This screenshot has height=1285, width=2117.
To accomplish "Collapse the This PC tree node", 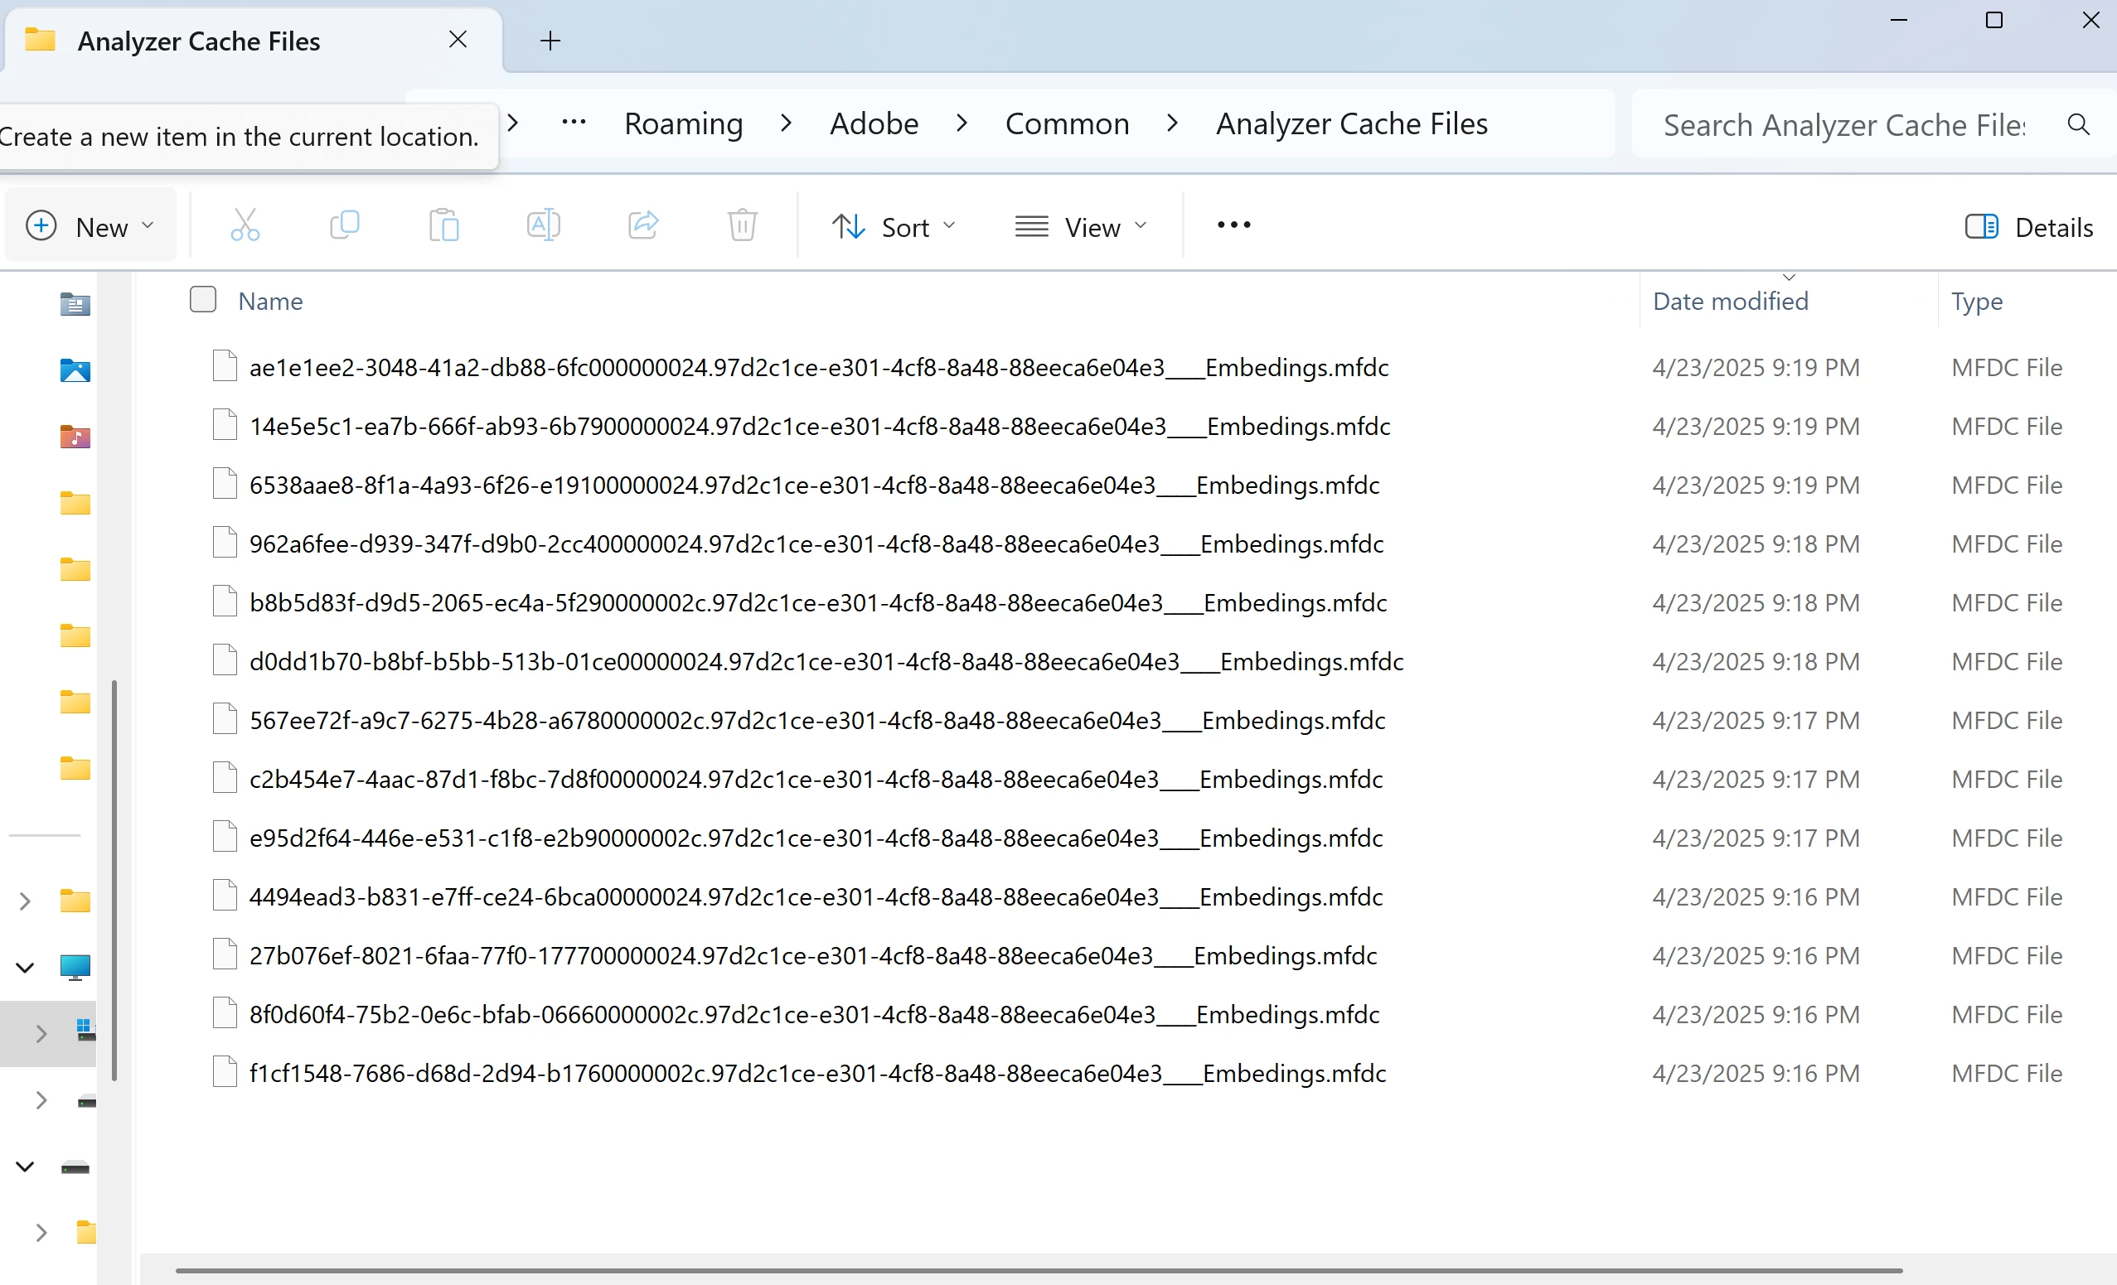I will tap(25, 967).
